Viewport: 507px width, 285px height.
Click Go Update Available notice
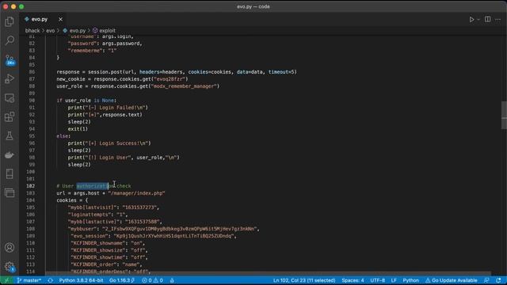(x=451, y=280)
